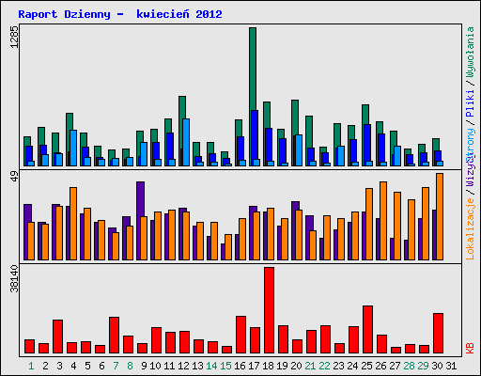
Task: Click the 49 y-axis label
Action: [14, 178]
